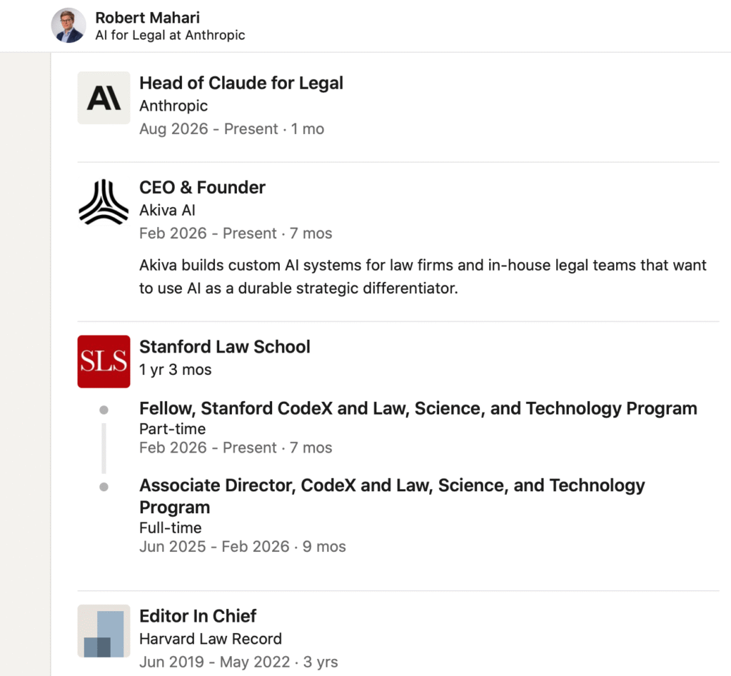Open the CEO & Founder position

coord(202,188)
